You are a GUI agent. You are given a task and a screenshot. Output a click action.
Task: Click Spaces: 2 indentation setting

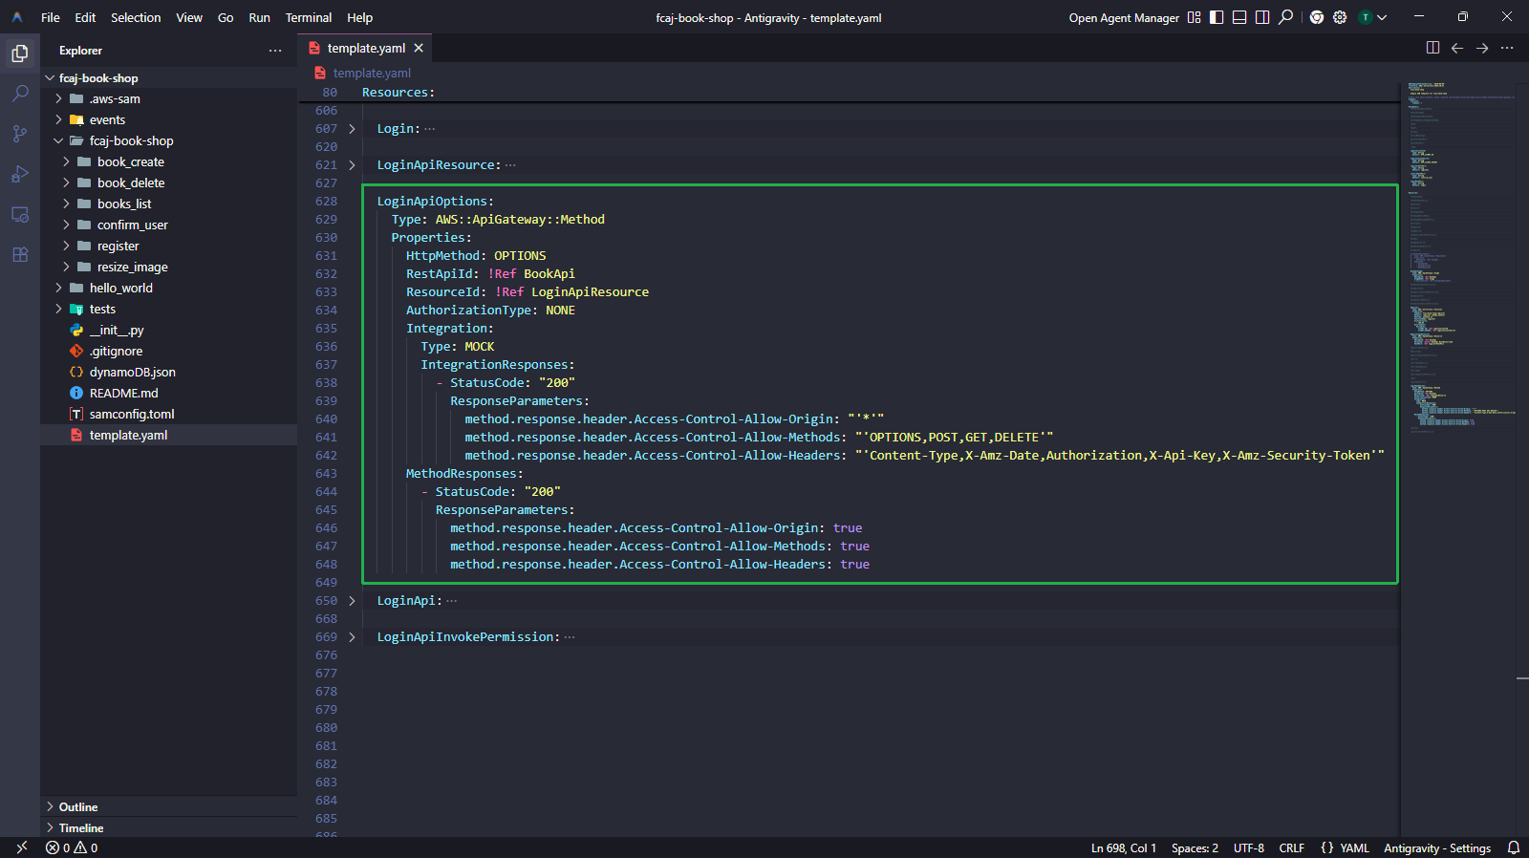pyautogui.click(x=1195, y=847)
